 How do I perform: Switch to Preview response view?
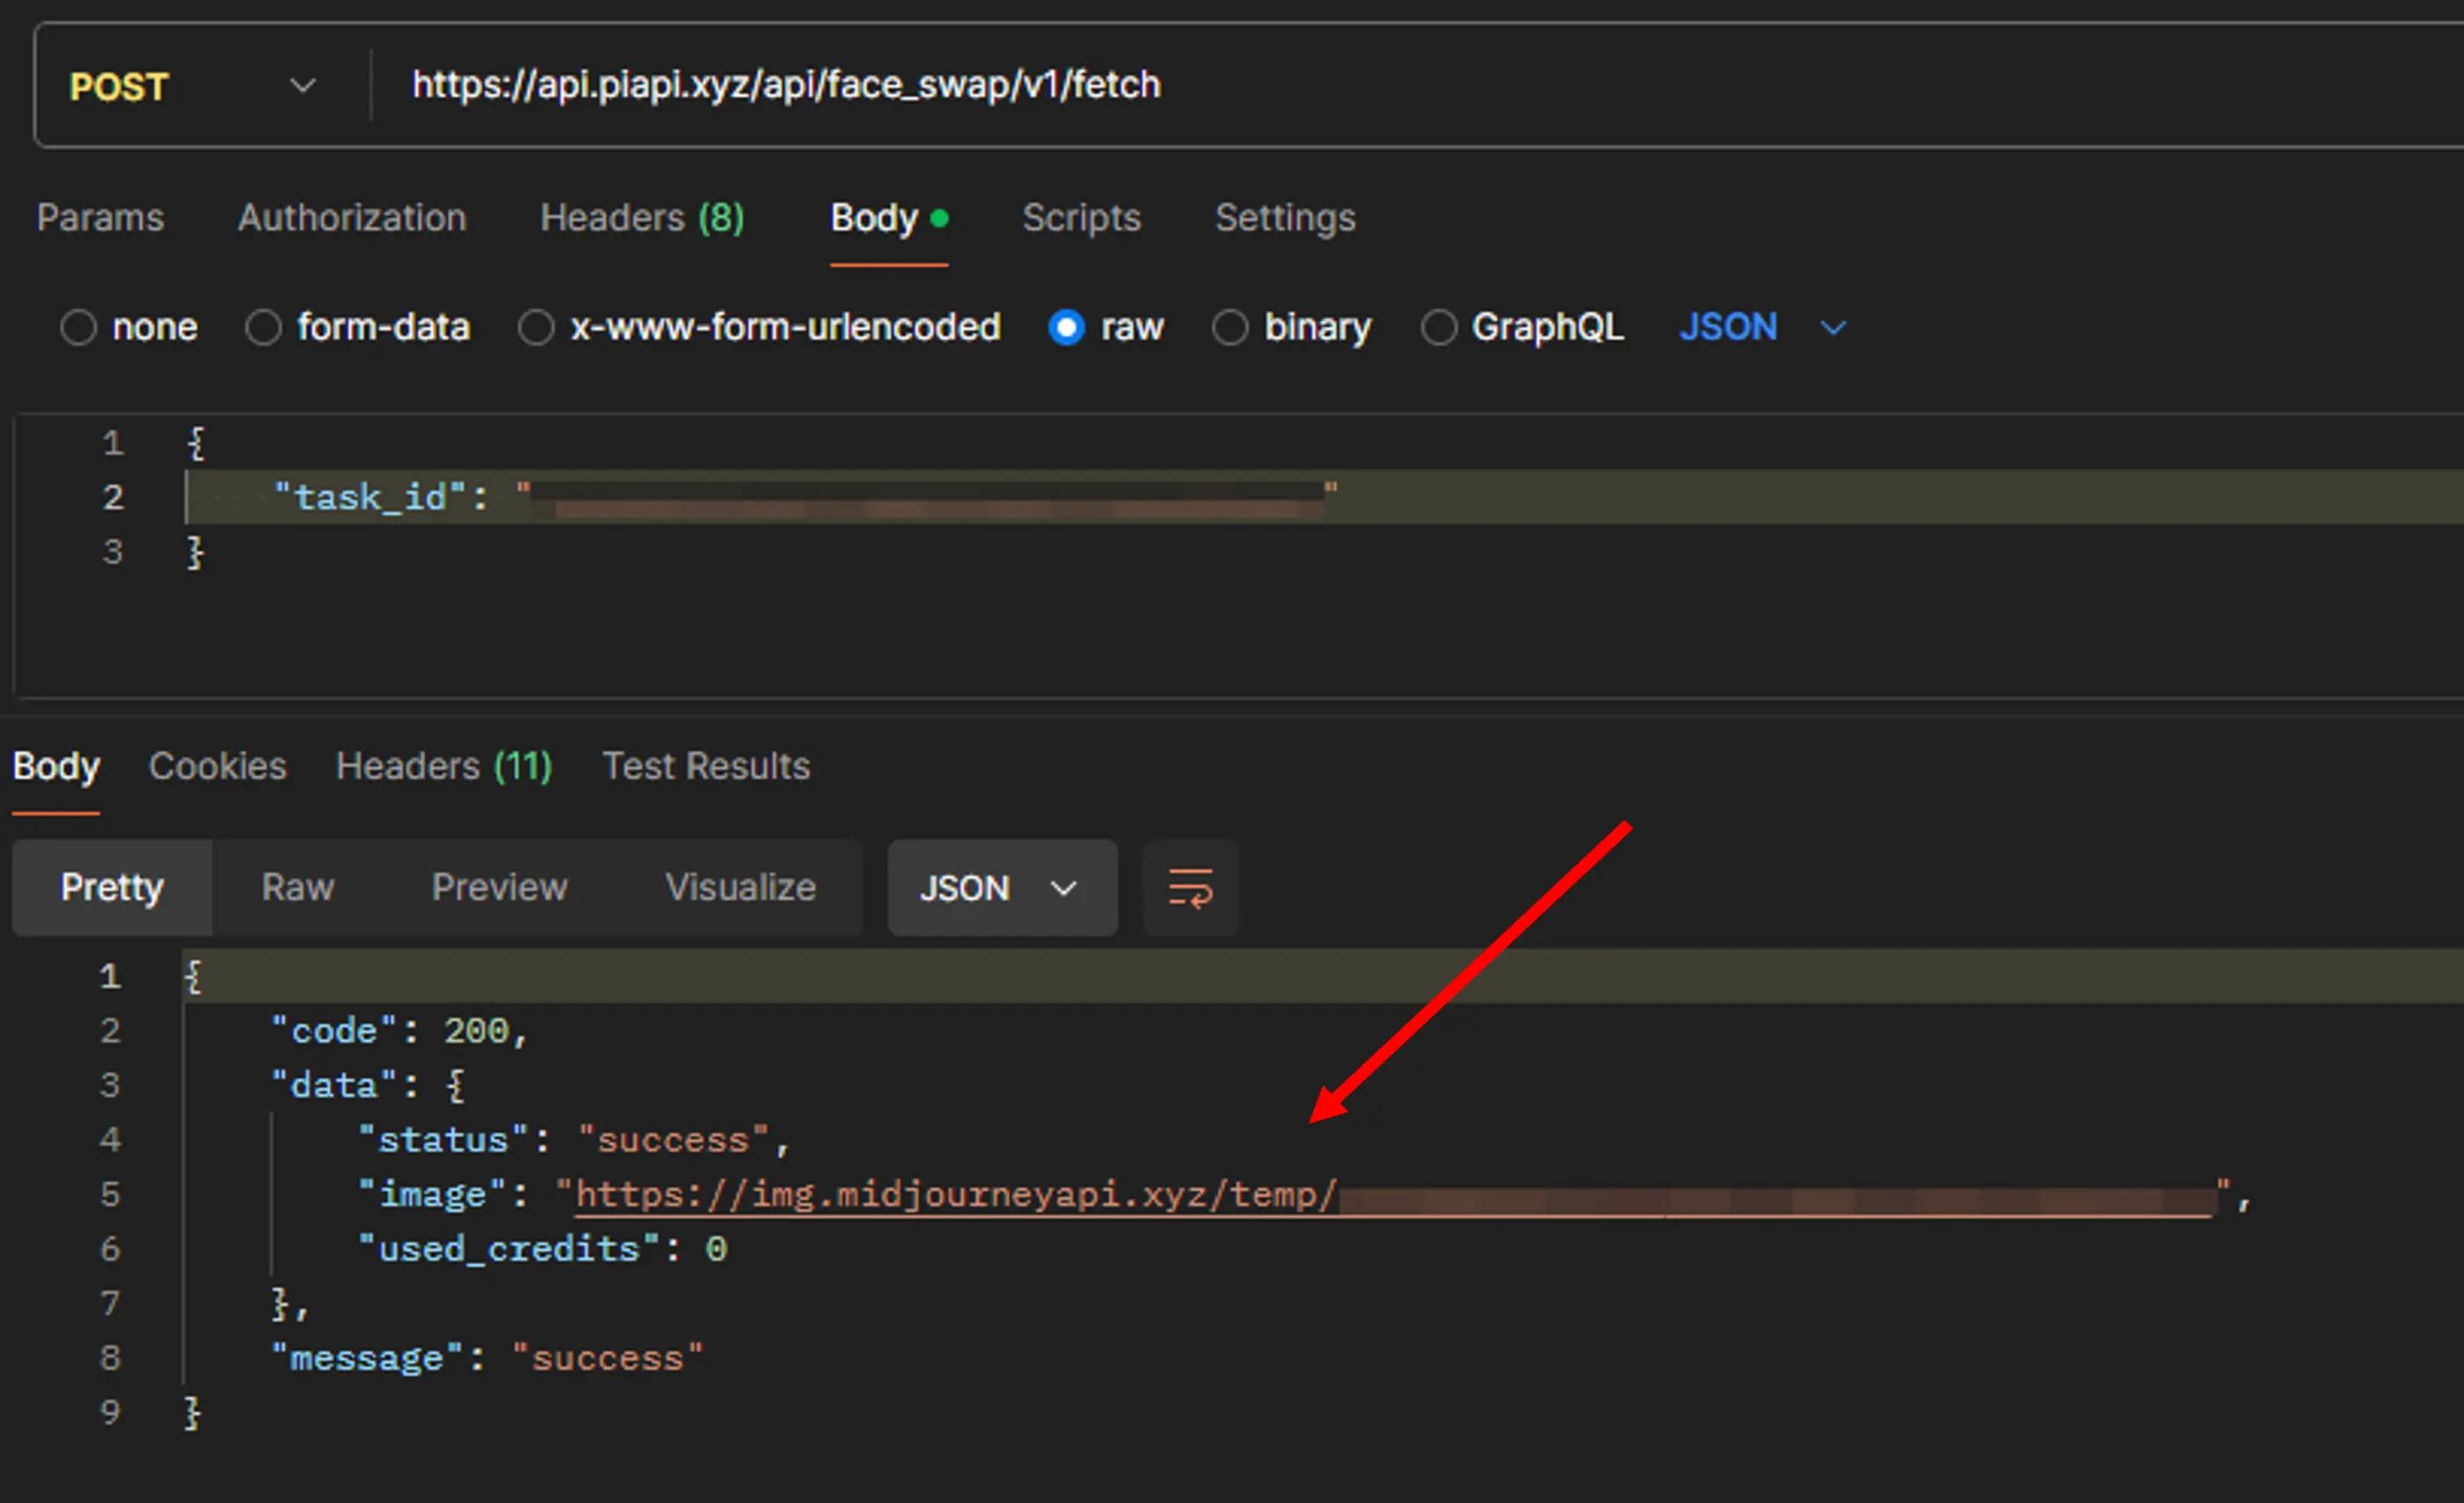coord(499,888)
